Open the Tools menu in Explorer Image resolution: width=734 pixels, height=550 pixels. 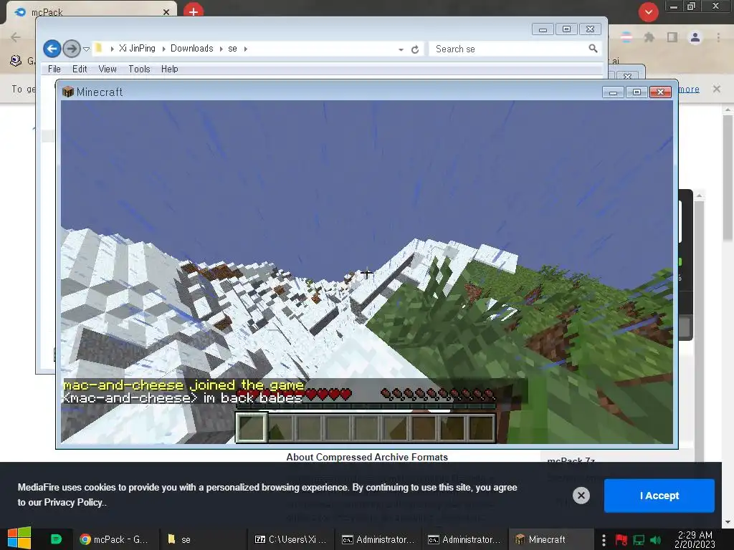pyautogui.click(x=140, y=69)
